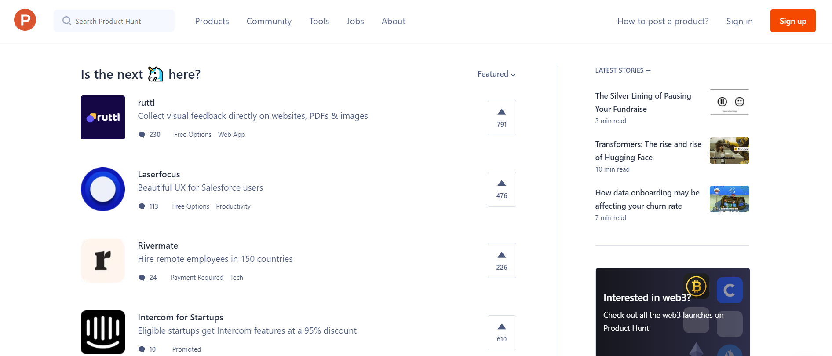Screen dimensions: 832x356
Task: Open the ruttl product thumbnail
Action: point(102,117)
